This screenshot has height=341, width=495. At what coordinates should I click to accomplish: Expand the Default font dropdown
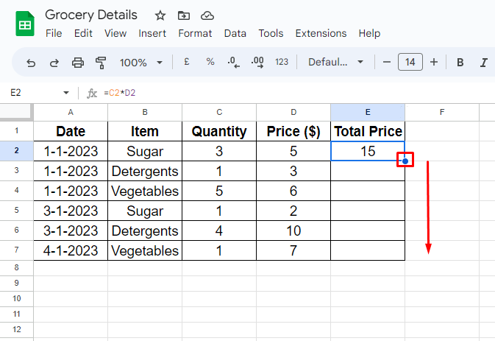[x=338, y=63]
